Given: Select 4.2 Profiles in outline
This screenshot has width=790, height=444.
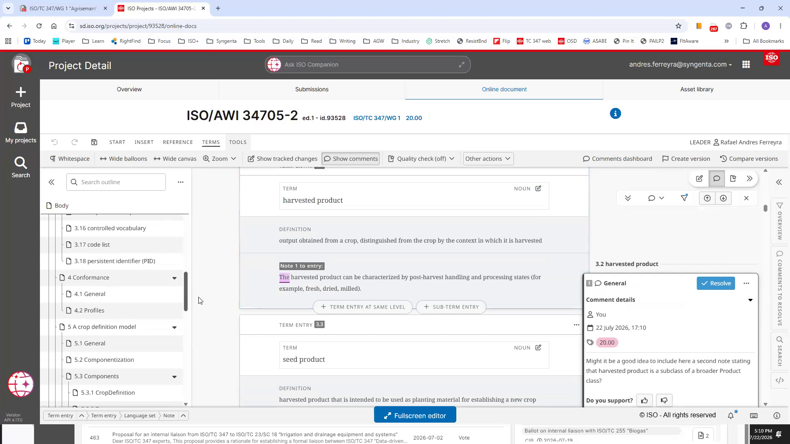Looking at the screenshot, I should point(89,310).
